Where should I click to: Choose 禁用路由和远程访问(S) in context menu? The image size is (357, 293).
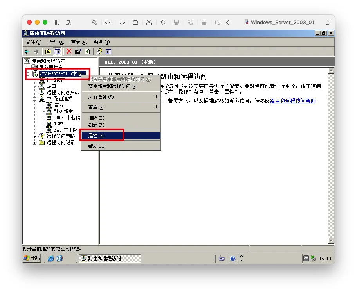(121, 86)
